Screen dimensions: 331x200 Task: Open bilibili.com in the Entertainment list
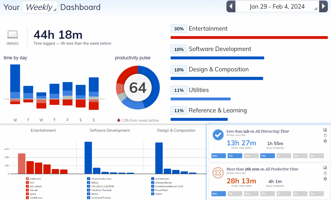coord(35,179)
